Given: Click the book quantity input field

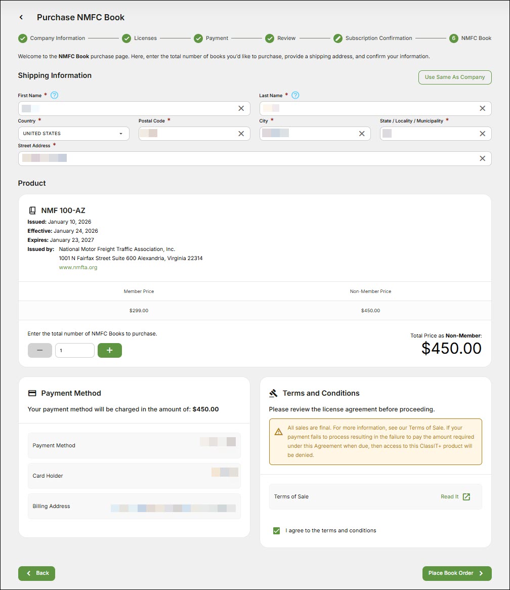Looking at the screenshot, I should pyautogui.click(x=74, y=350).
